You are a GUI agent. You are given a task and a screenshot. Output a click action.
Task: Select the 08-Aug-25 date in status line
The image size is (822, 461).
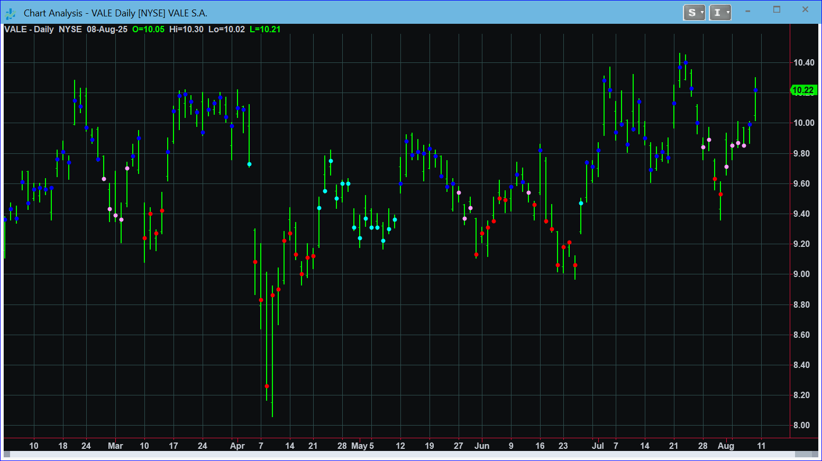pyautogui.click(x=107, y=30)
